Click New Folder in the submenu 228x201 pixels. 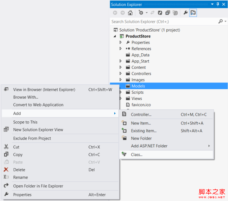coord(141,138)
